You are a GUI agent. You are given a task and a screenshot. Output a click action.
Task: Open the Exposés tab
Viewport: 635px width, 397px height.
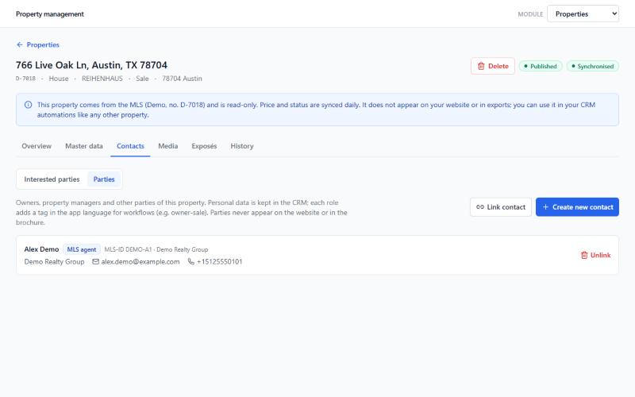click(204, 146)
